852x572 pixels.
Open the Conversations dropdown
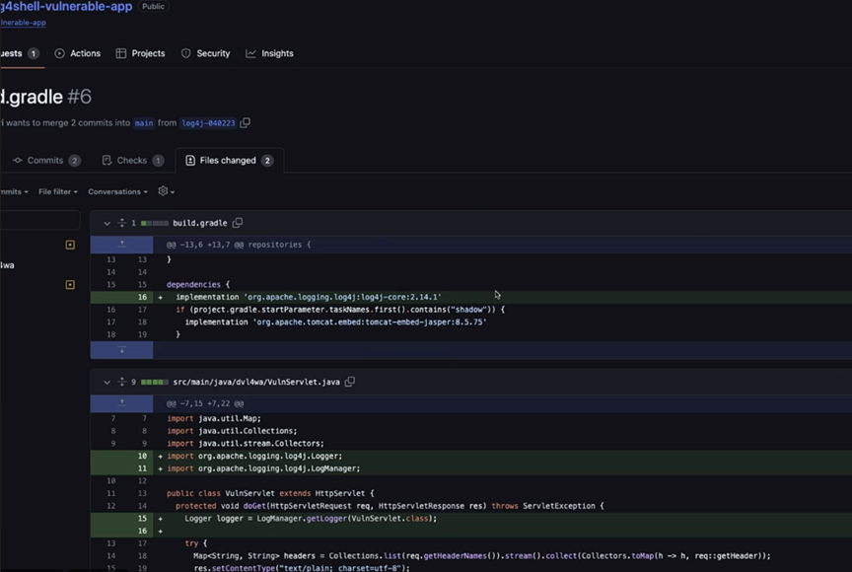coord(118,191)
